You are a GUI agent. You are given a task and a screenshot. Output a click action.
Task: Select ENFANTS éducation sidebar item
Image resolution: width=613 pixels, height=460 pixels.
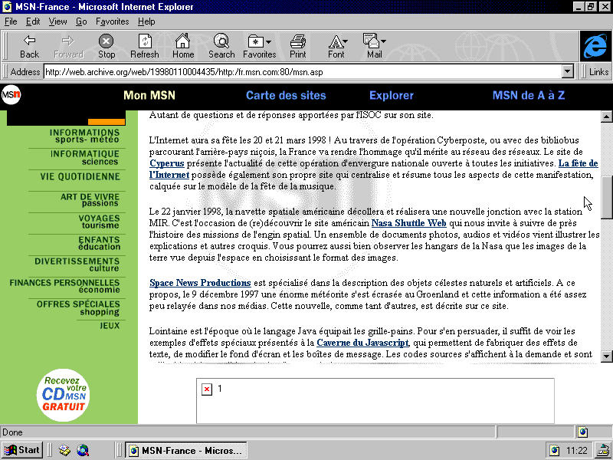click(99, 243)
